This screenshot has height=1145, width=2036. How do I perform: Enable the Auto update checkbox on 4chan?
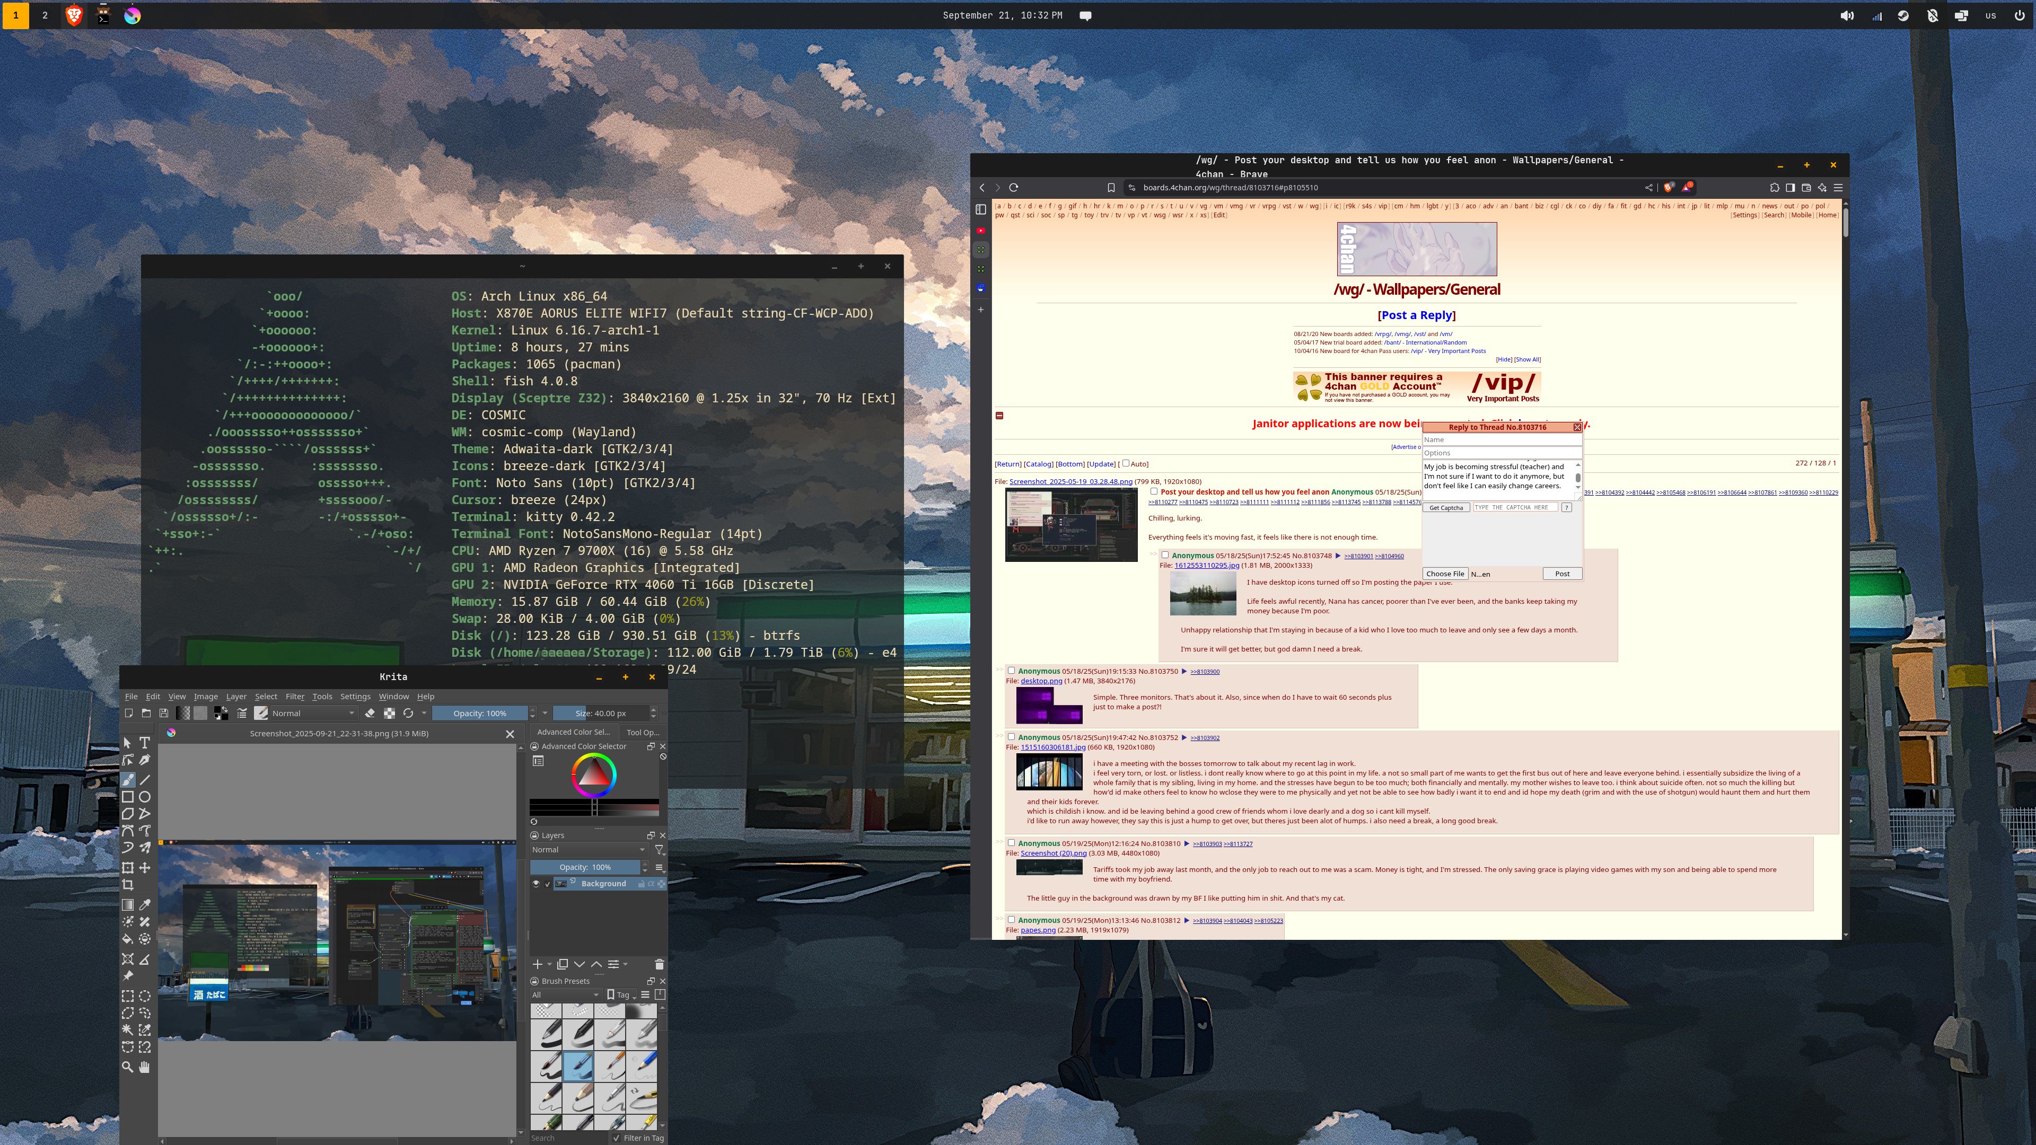coord(1126,463)
